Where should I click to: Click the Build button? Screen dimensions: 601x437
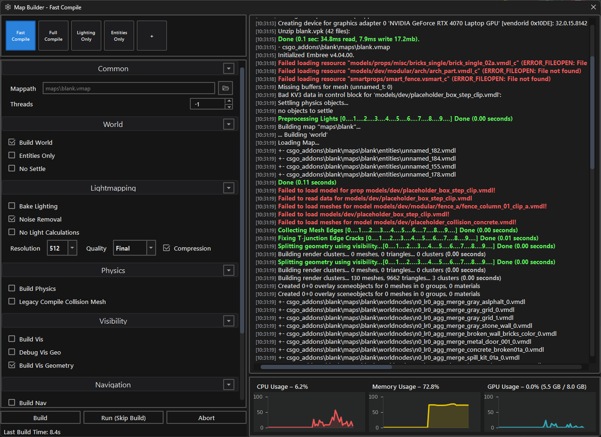click(x=41, y=418)
